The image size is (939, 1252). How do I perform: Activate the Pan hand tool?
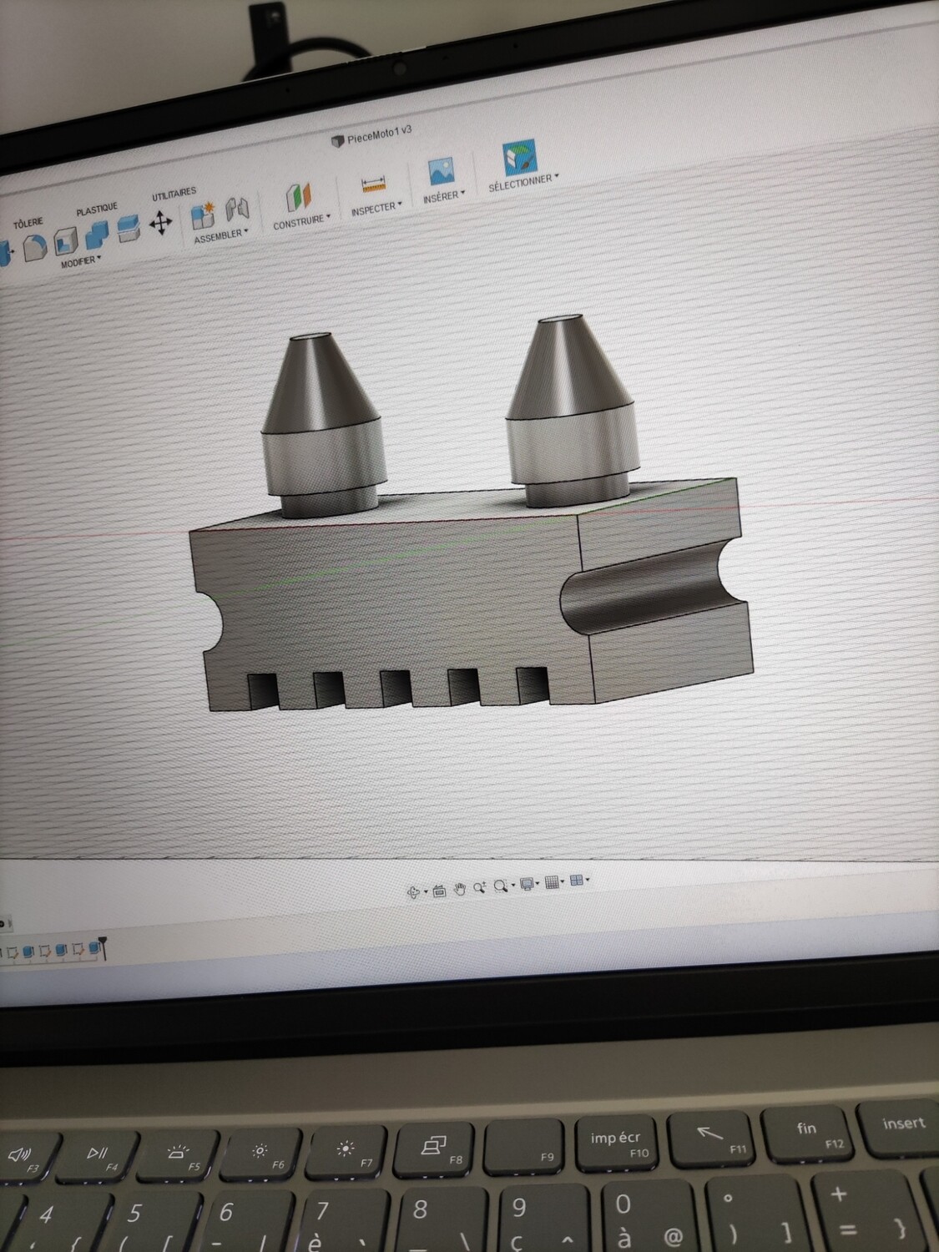460,889
